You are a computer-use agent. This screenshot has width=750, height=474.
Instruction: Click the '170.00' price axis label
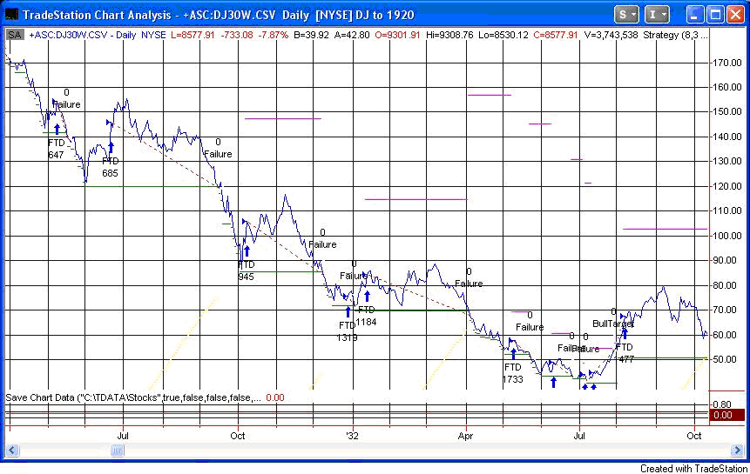(x=727, y=63)
